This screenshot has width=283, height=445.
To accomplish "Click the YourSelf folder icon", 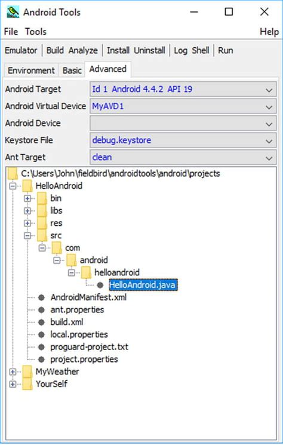I will point(27,384).
